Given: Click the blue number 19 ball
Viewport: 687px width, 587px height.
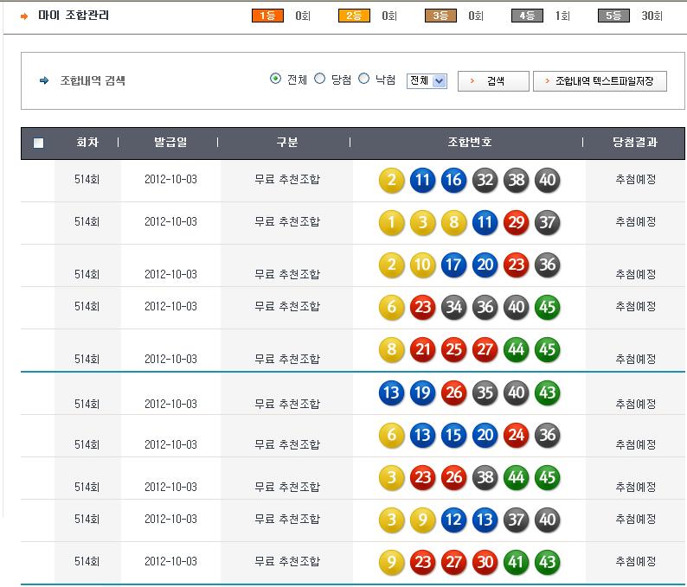Looking at the screenshot, I should click(x=422, y=393).
